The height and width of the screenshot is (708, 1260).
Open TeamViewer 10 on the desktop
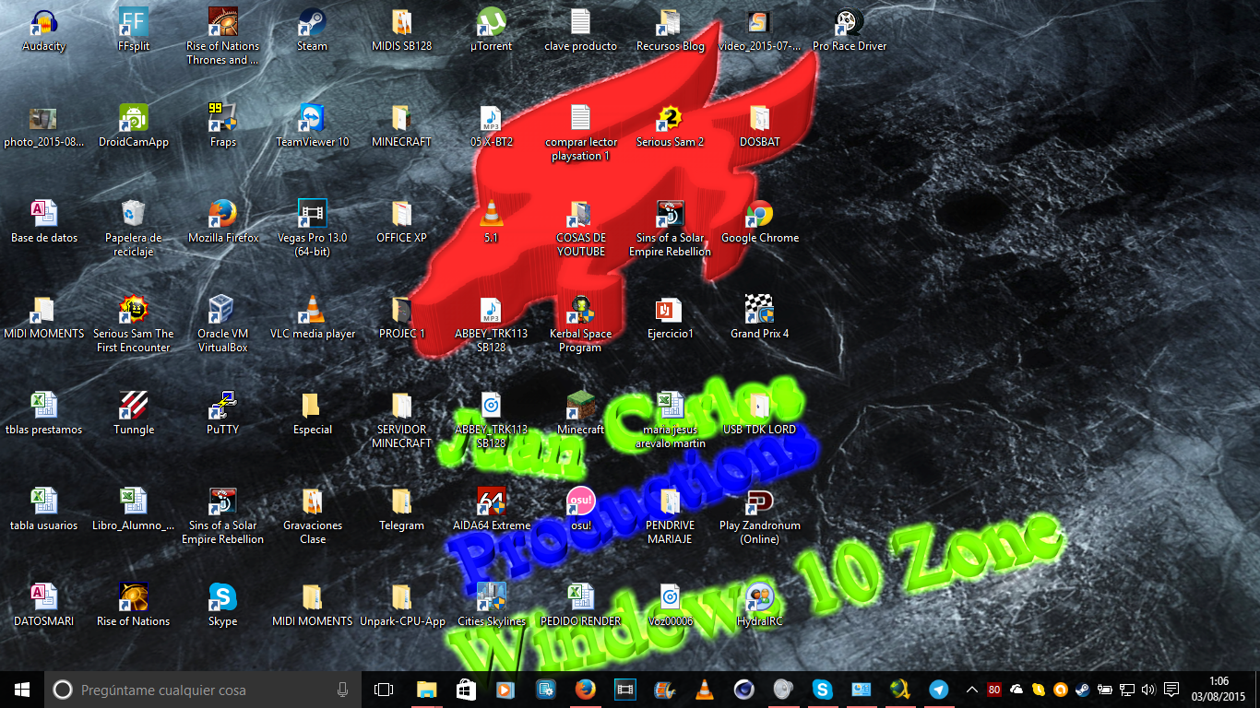click(x=312, y=125)
